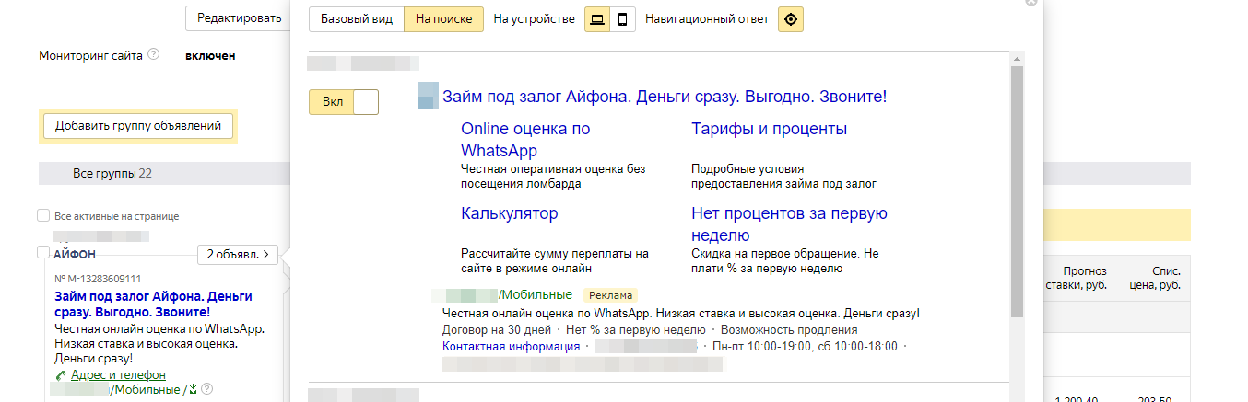This screenshot has height=402, width=1248.
Task: Close the ad preview popup
Action: click(x=1030, y=3)
